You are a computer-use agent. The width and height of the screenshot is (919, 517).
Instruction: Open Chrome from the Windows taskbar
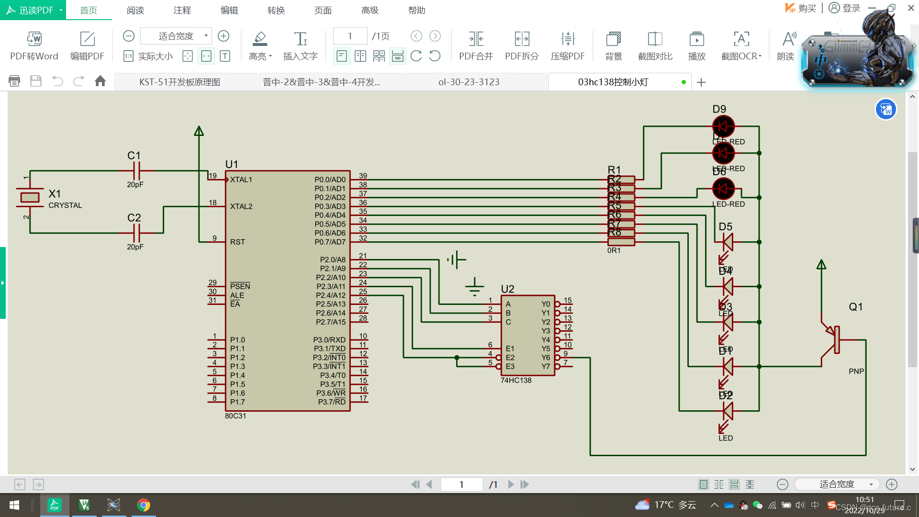pyautogui.click(x=144, y=505)
